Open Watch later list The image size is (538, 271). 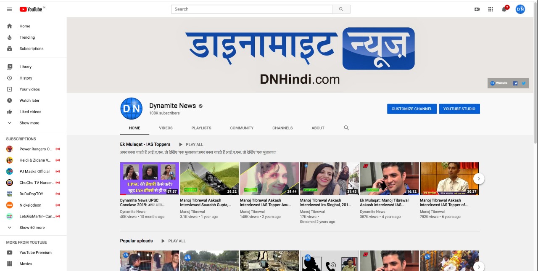(x=33, y=101)
